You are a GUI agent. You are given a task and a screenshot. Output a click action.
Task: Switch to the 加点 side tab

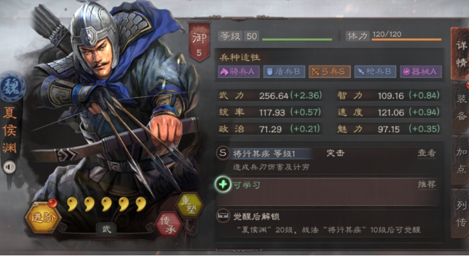click(x=461, y=160)
